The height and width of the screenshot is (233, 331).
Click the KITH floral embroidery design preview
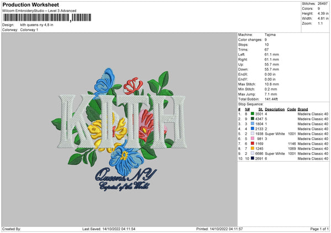[x=120, y=130]
